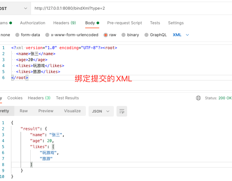Screen dimensions: 232x181
Task: Choose the raw body radio button
Action: click(110, 35)
